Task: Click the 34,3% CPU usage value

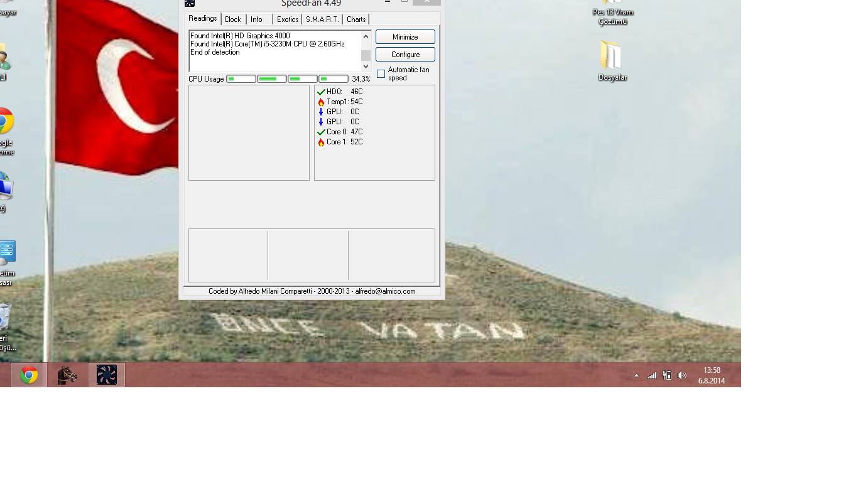Action: [x=361, y=79]
